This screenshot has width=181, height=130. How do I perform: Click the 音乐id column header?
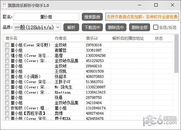92,38
